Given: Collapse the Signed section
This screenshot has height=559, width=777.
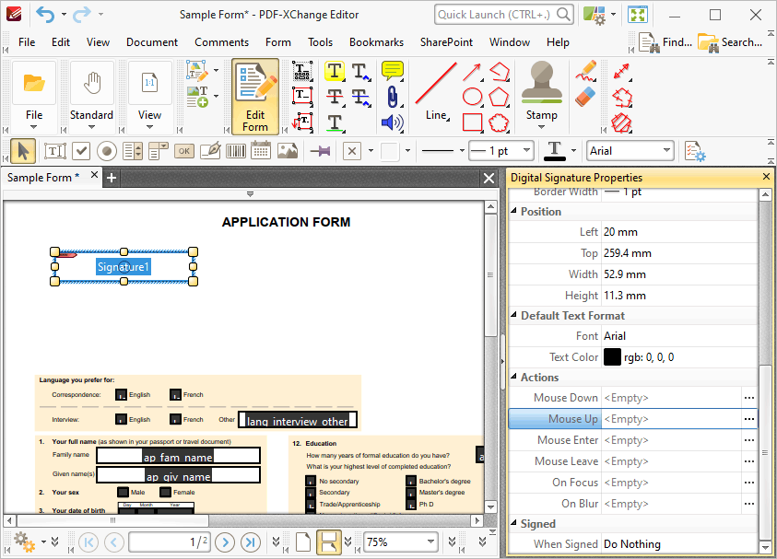Looking at the screenshot, I should (x=514, y=523).
